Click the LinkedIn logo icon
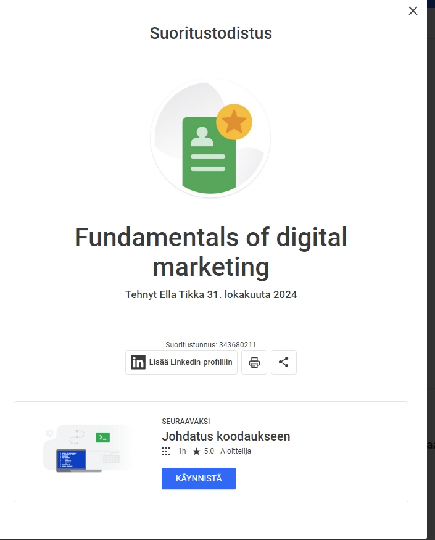Screen dimensions: 435x540 click(x=138, y=362)
